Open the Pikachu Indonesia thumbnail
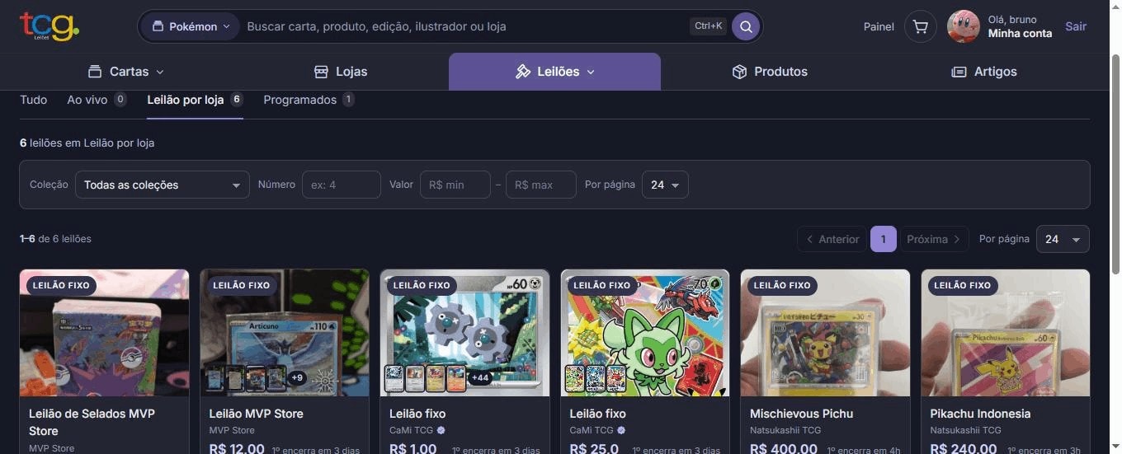This screenshot has height=454, width=1122. 1006,333
